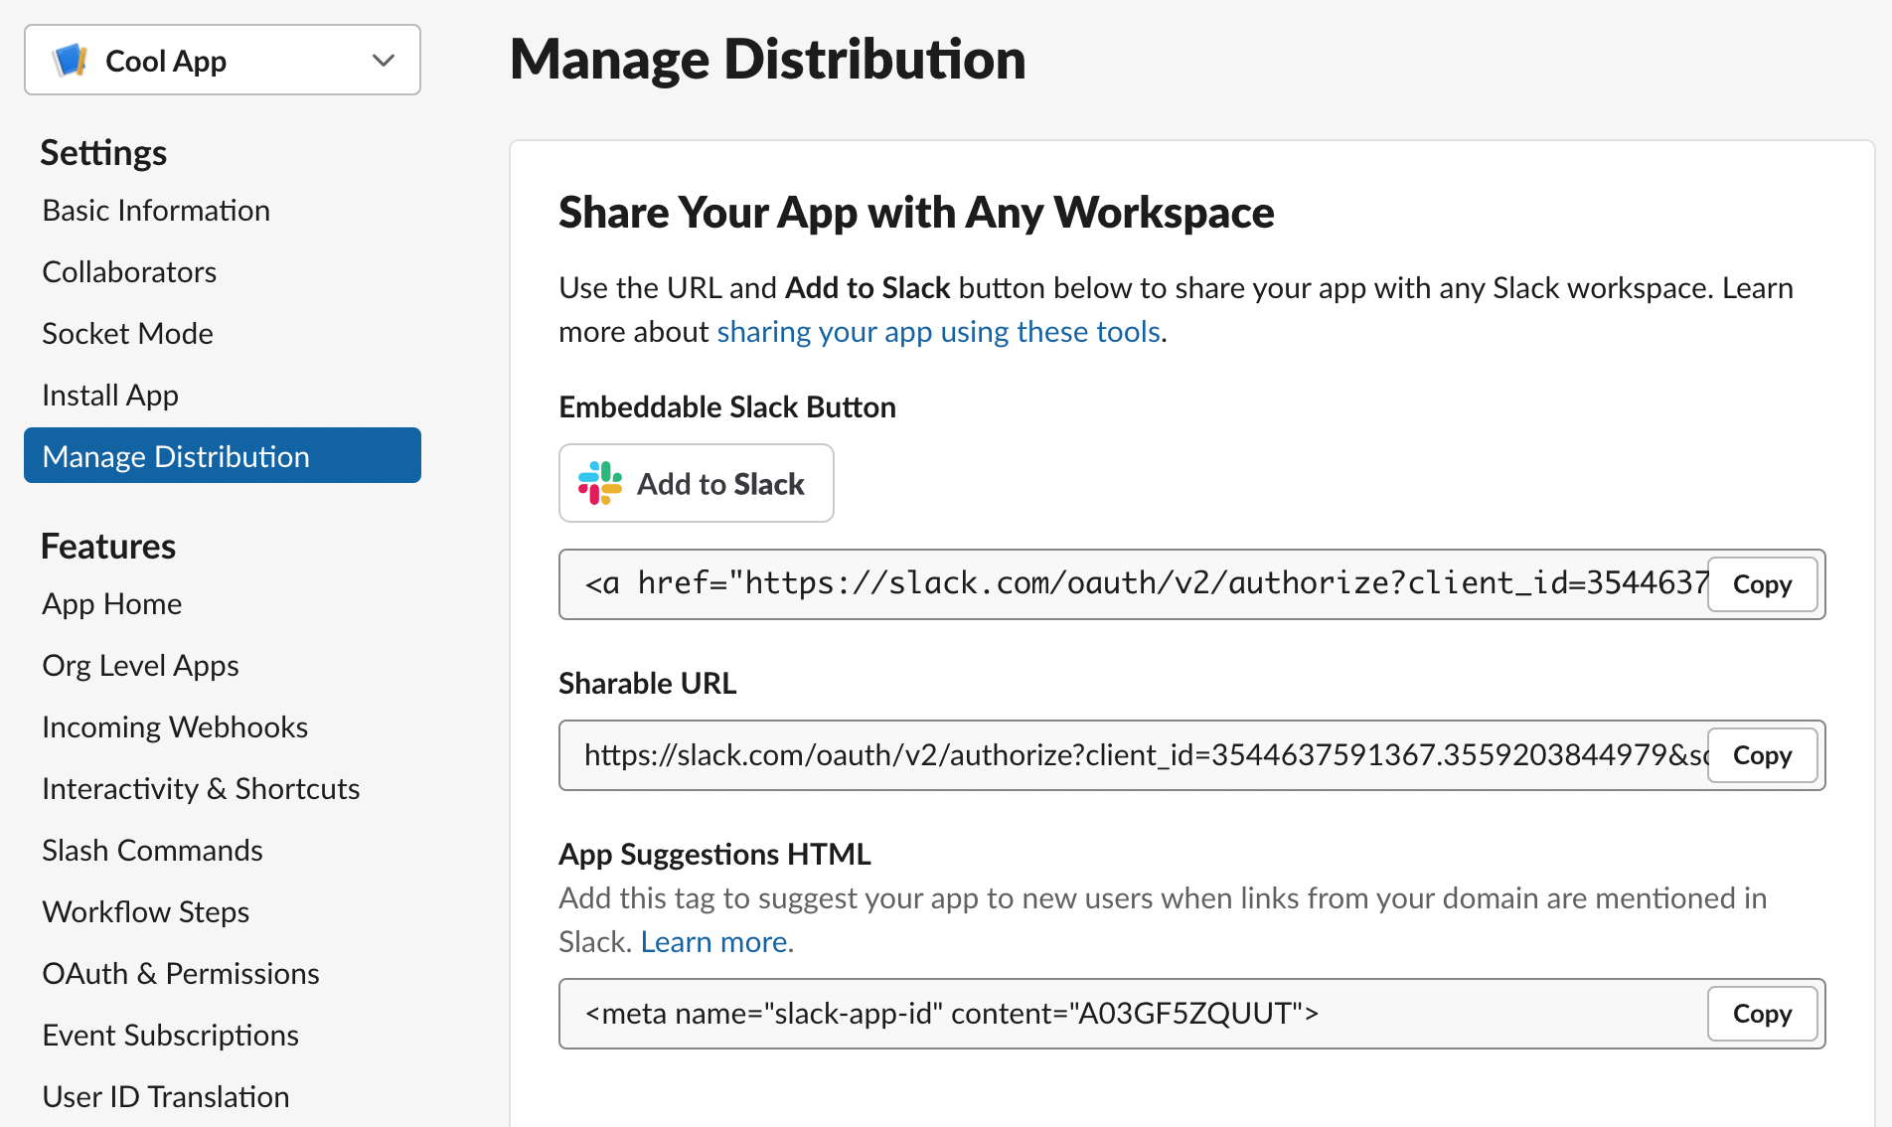This screenshot has width=1892, height=1127.
Task: Go to User ID Translation
Action: tap(166, 1096)
